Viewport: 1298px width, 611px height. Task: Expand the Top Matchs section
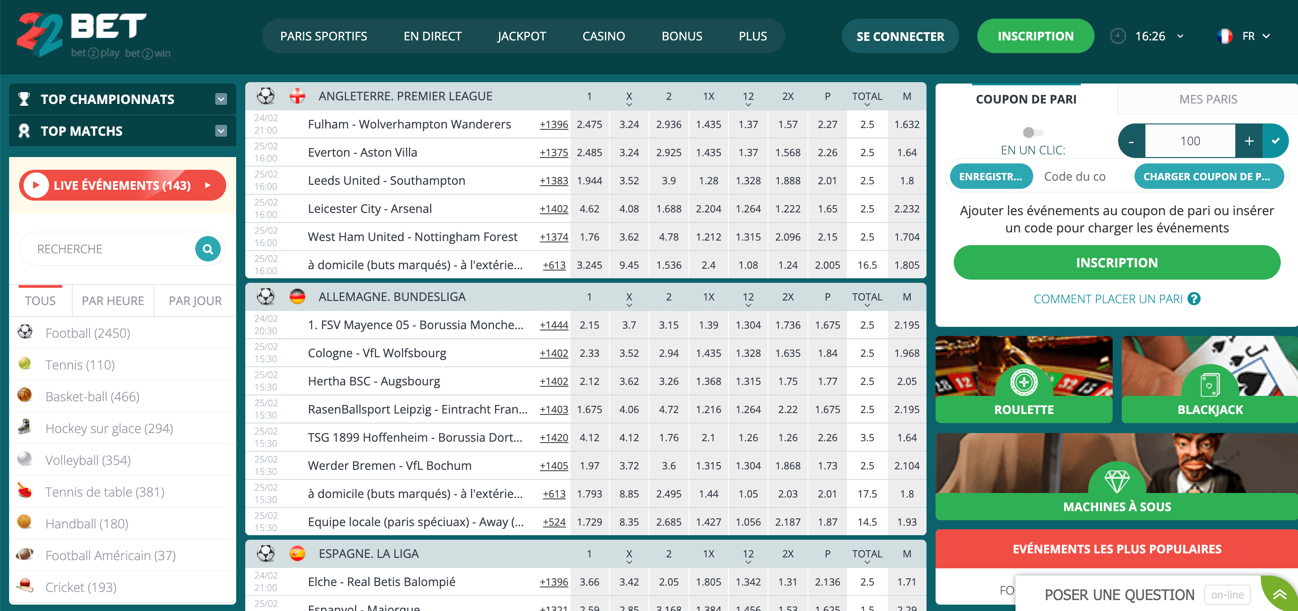click(221, 131)
